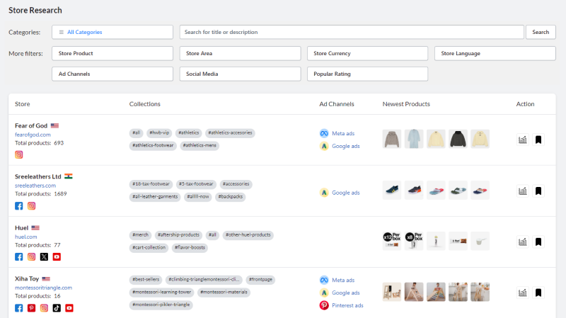The height and width of the screenshot is (318, 566).
Task: Select the #athletics-footwear collection tag
Action: click(x=153, y=146)
